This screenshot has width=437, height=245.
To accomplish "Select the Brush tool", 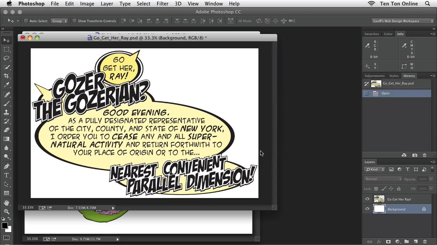I will click(x=6, y=103).
